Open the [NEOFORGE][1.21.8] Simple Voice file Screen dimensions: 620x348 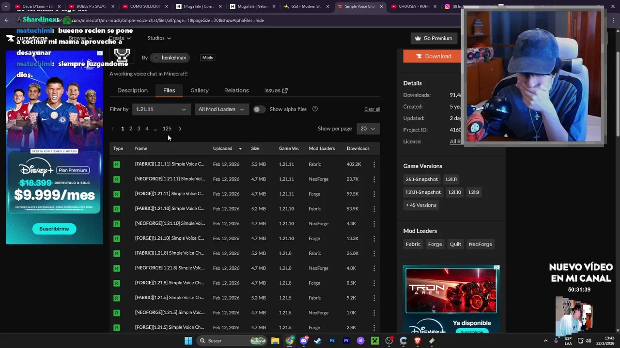click(x=170, y=268)
